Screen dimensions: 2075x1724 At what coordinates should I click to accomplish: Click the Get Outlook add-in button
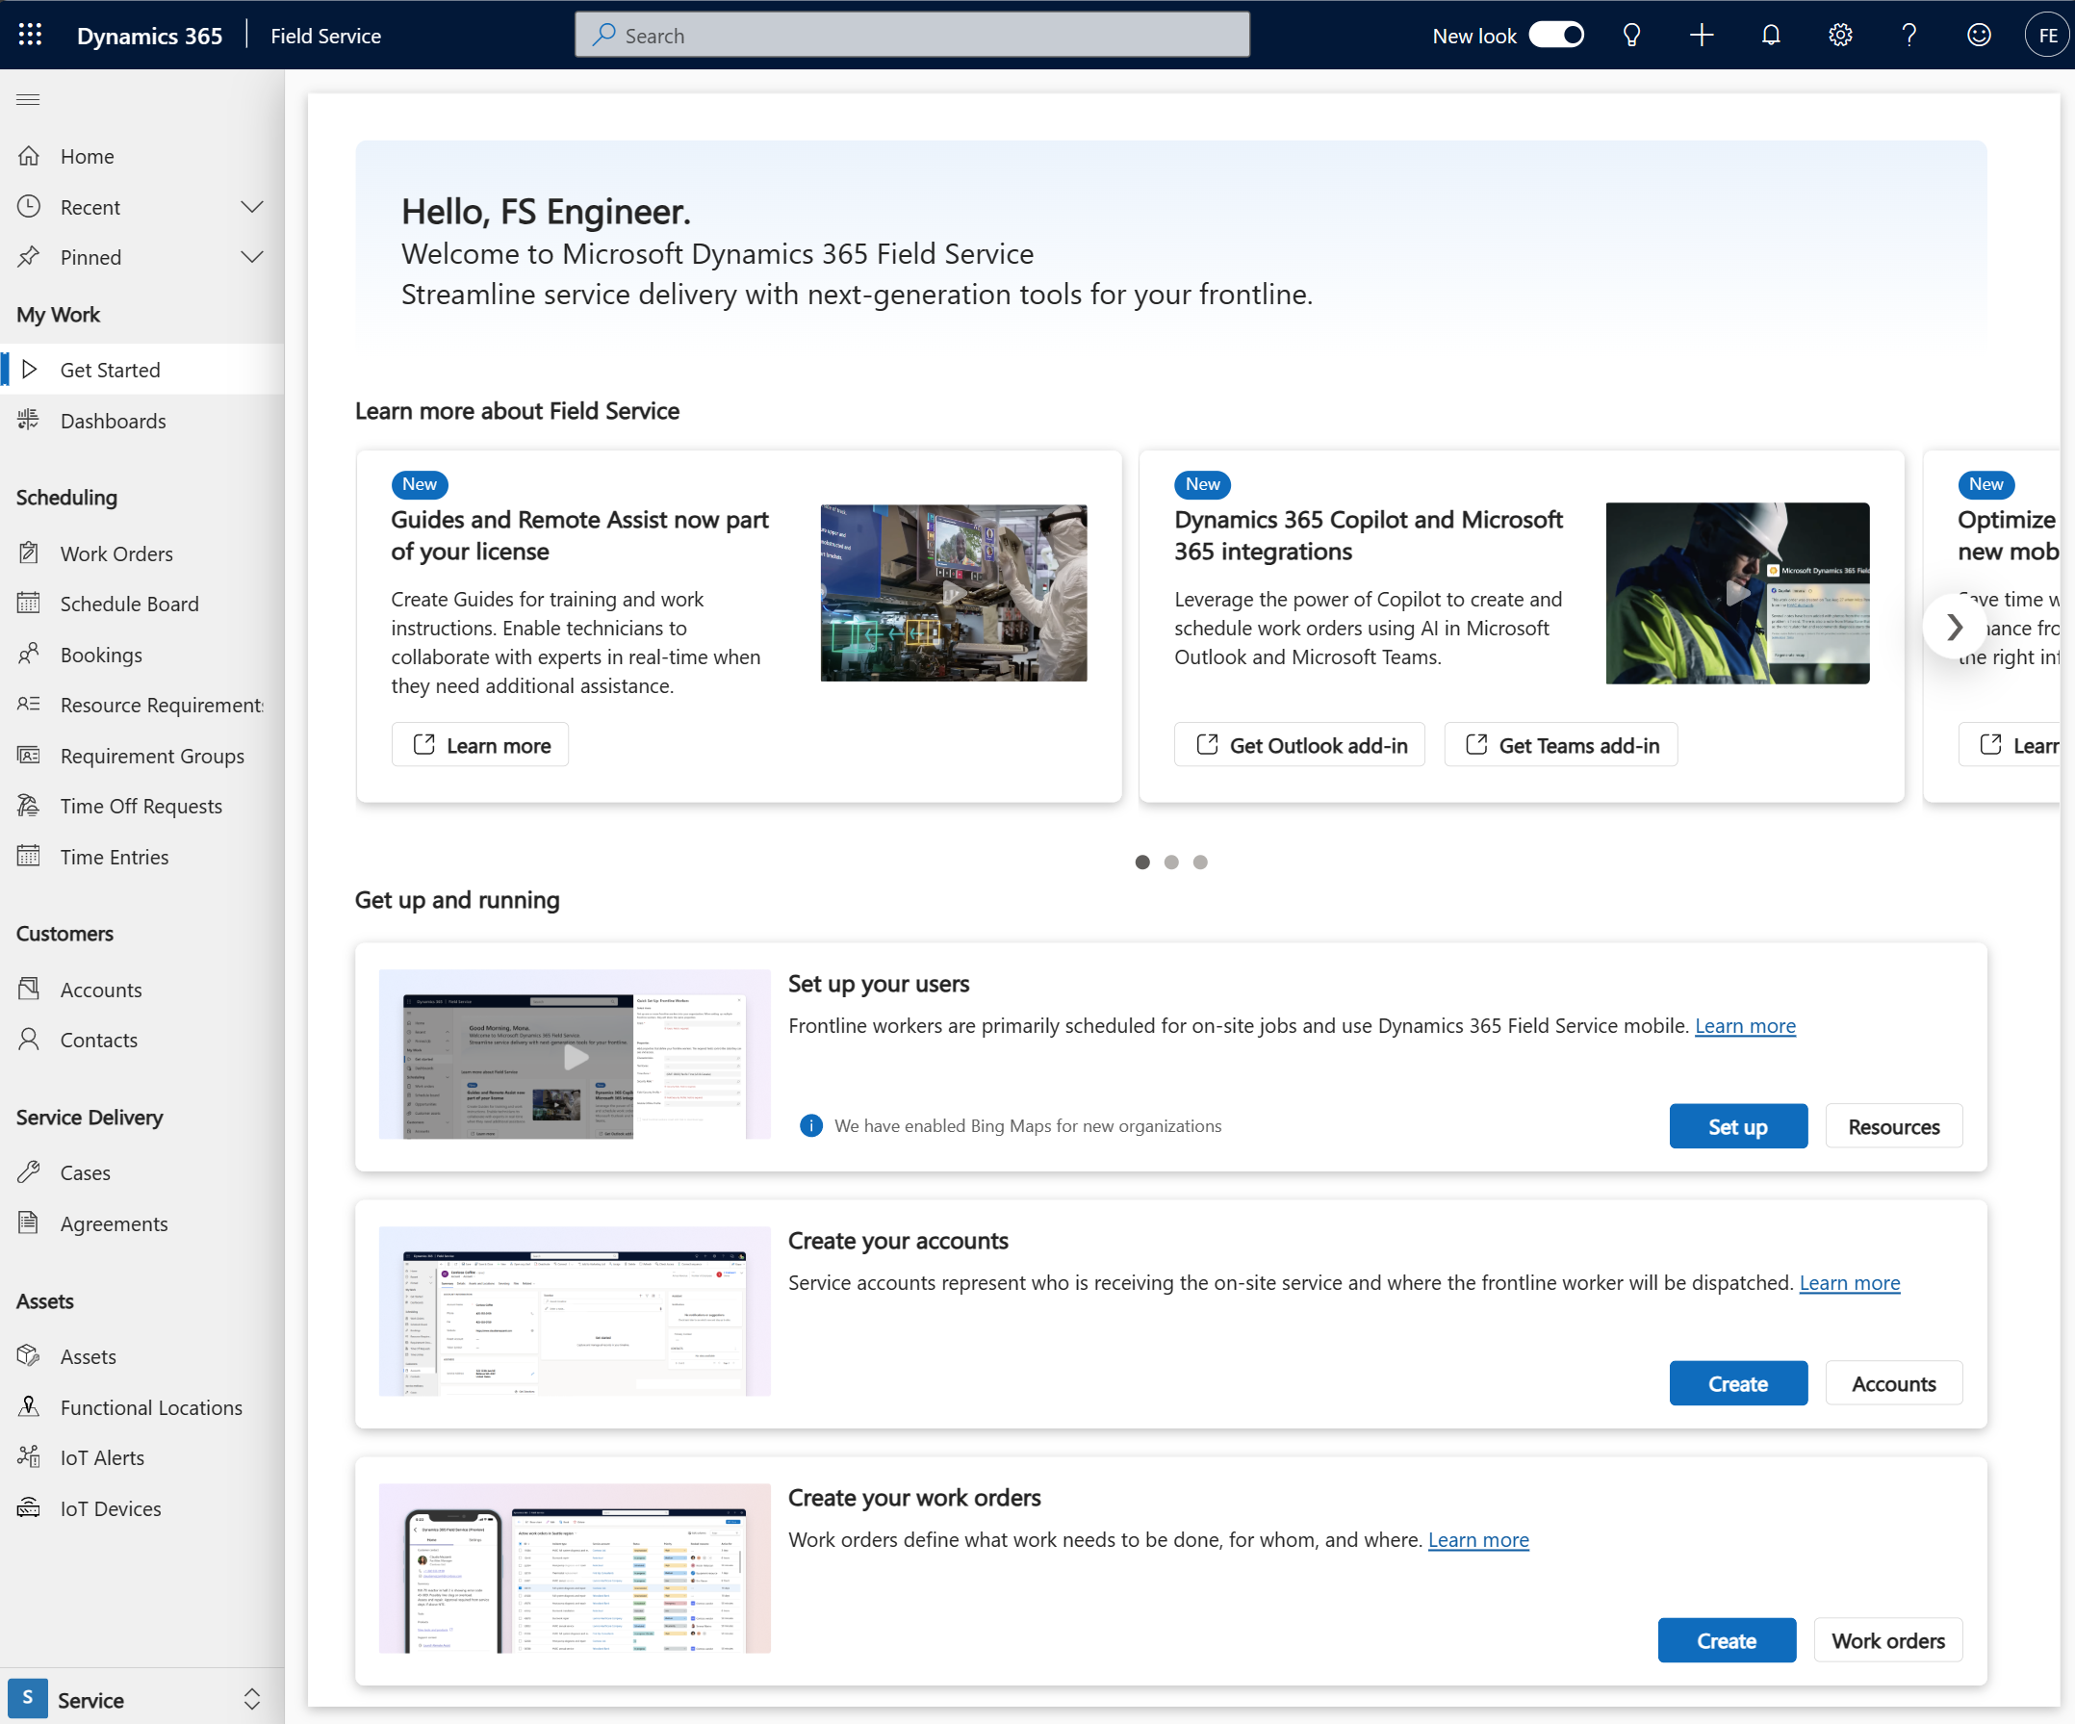click(x=1301, y=745)
